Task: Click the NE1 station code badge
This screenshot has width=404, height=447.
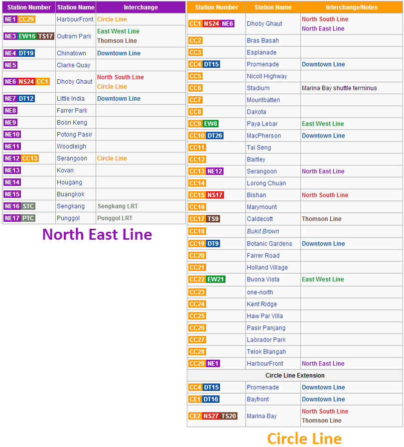Action: point(10,19)
